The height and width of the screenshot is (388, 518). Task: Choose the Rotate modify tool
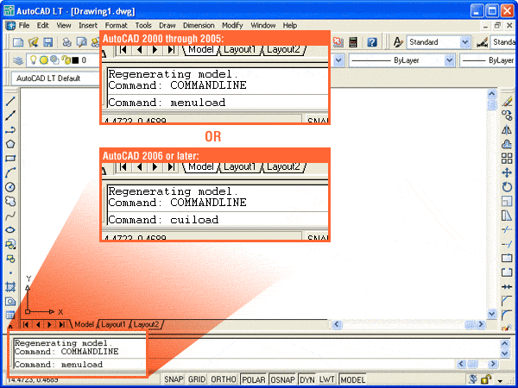[507, 187]
